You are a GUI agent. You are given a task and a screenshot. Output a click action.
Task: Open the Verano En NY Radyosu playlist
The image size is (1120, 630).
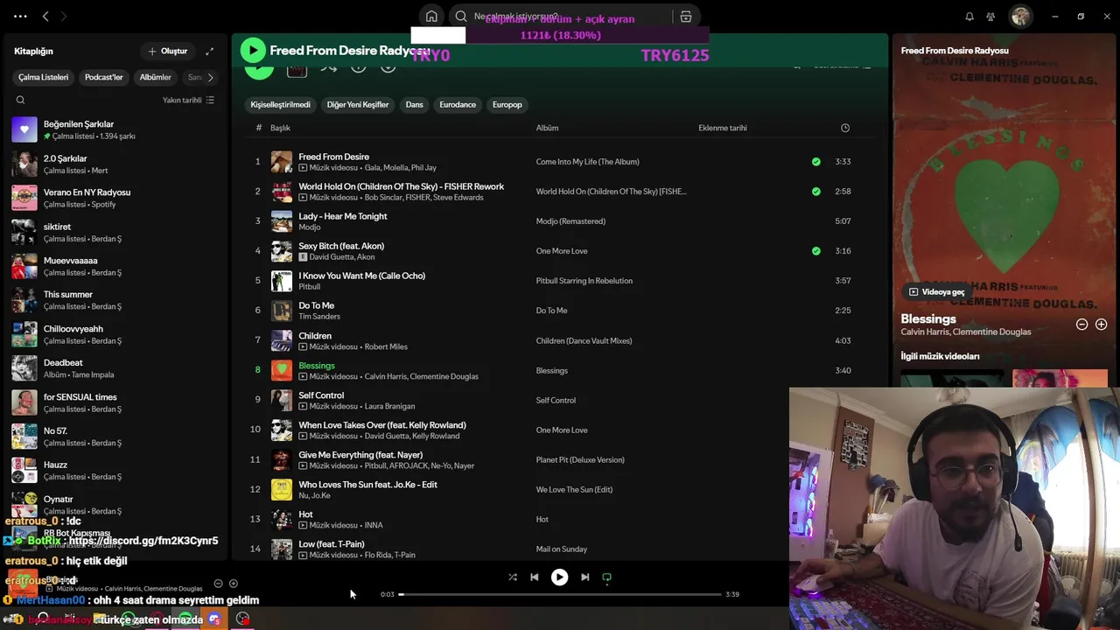(115, 198)
